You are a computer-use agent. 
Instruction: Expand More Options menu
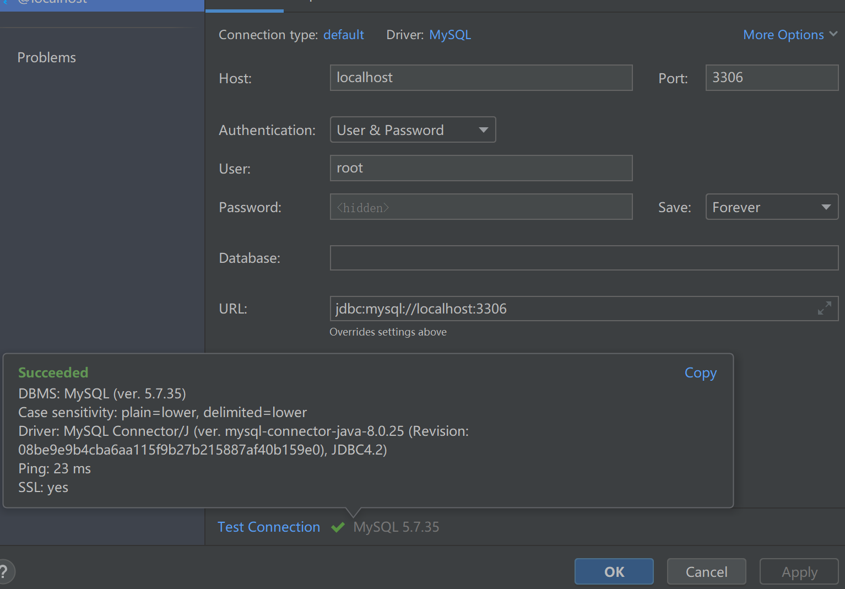pyautogui.click(x=790, y=35)
